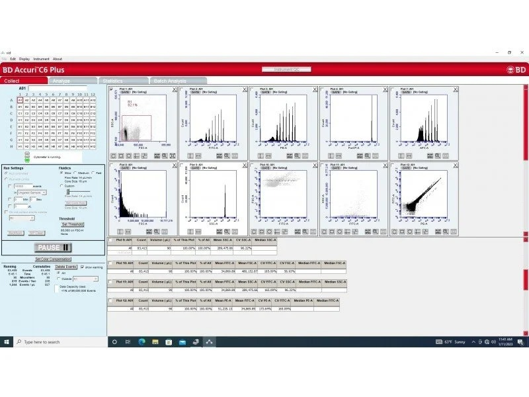Open the Instrument menu
The image size is (529, 397).
coord(41,59)
